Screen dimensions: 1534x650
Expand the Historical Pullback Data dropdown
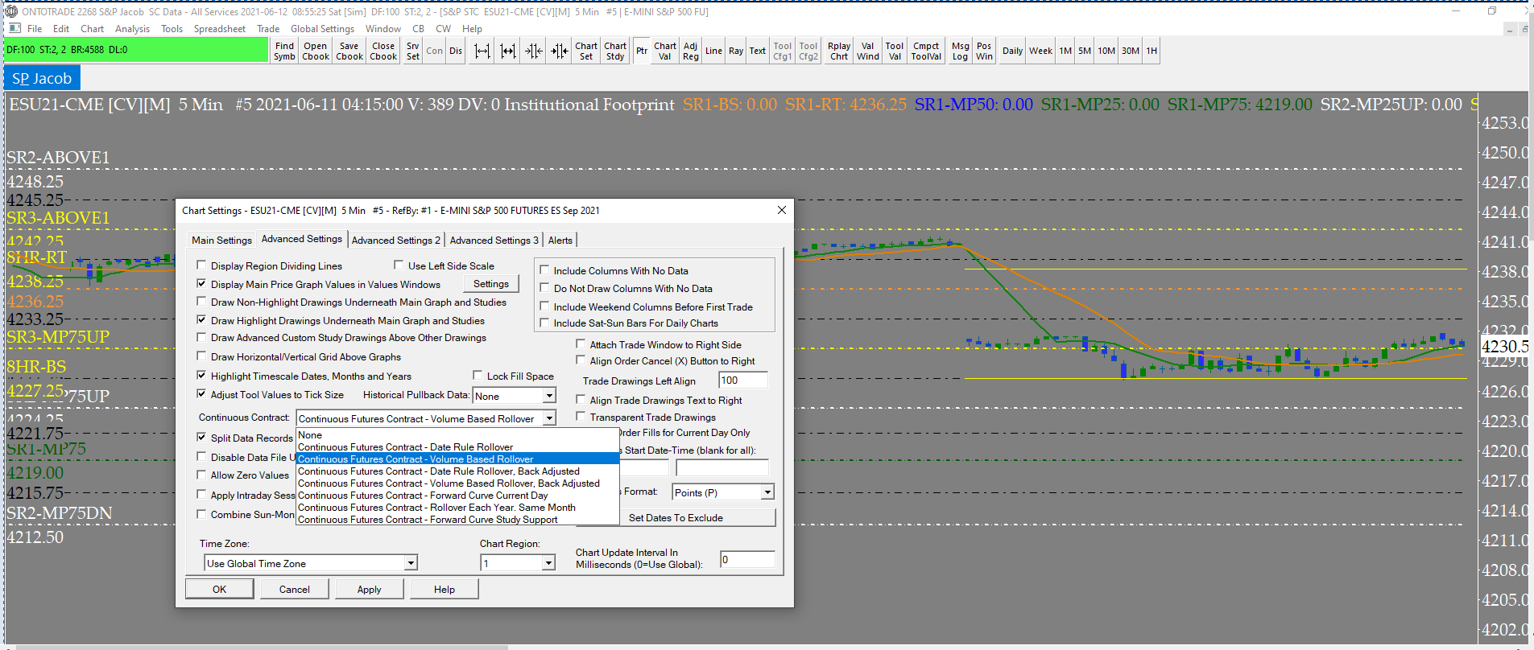pos(549,396)
